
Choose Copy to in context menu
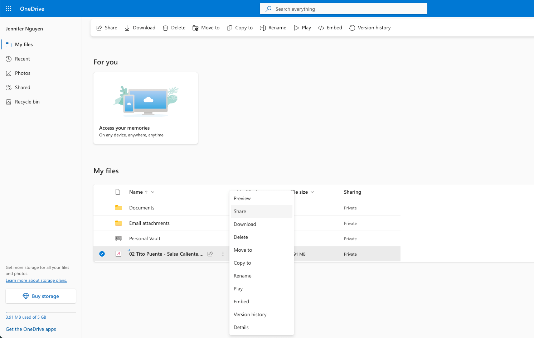pos(262,263)
